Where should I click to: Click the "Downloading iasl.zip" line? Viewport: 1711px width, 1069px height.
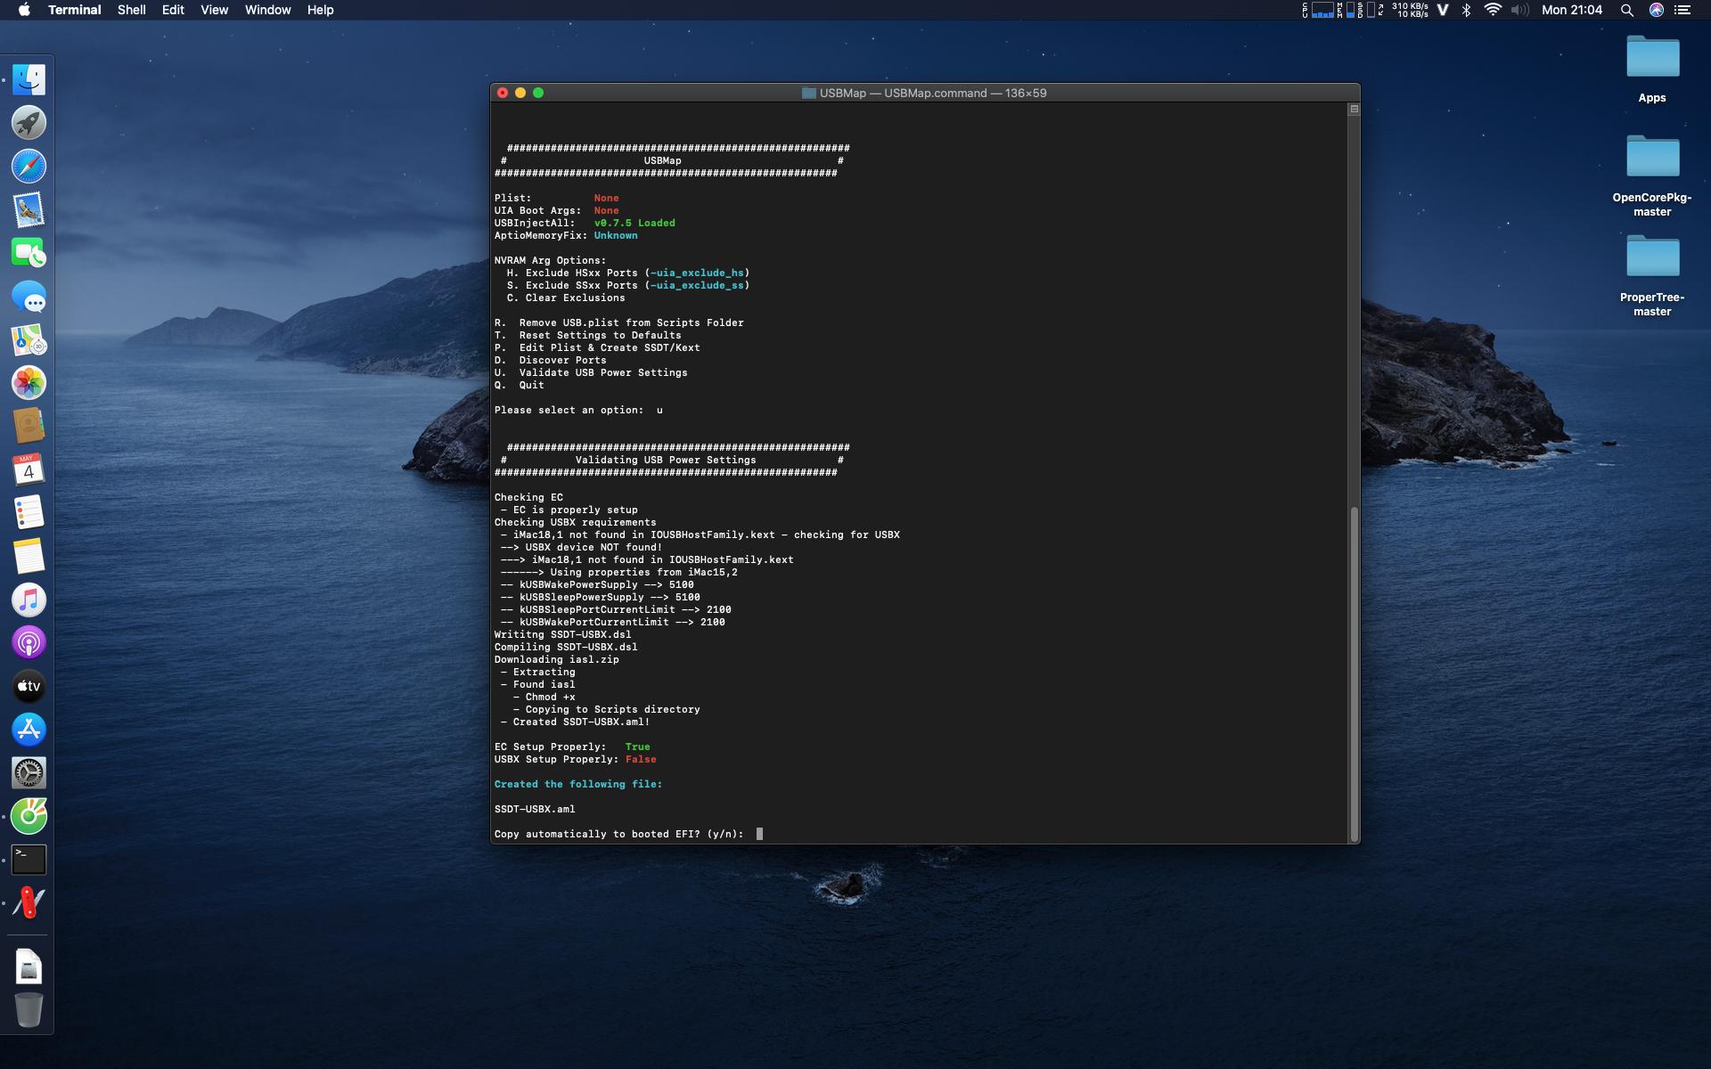point(557,659)
